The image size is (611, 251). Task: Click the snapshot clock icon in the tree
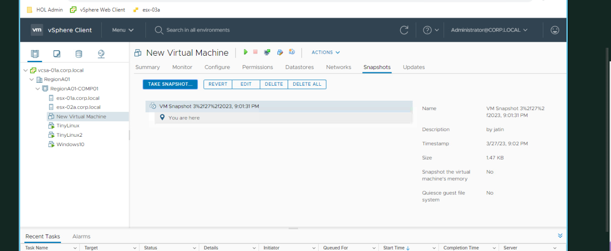click(153, 106)
